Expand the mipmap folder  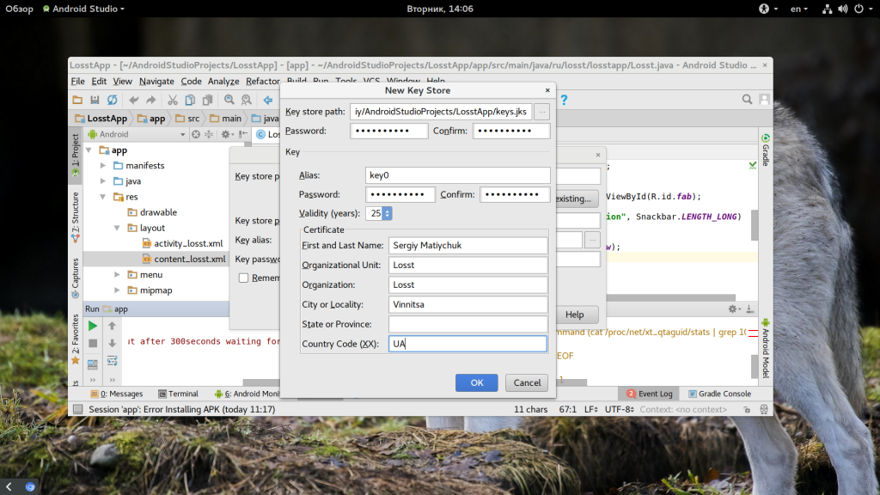pos(118,290)
